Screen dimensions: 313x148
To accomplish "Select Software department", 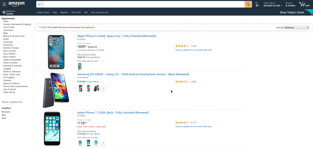I will 7,80.
